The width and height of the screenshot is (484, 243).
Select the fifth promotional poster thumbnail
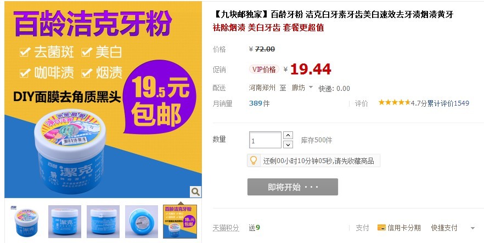click(180, 222)
